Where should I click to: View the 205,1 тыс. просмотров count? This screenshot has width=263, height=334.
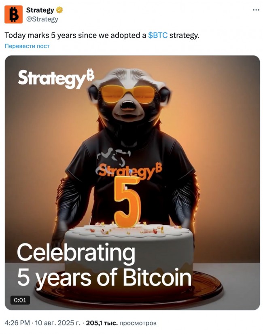click(x=121, y=323)
